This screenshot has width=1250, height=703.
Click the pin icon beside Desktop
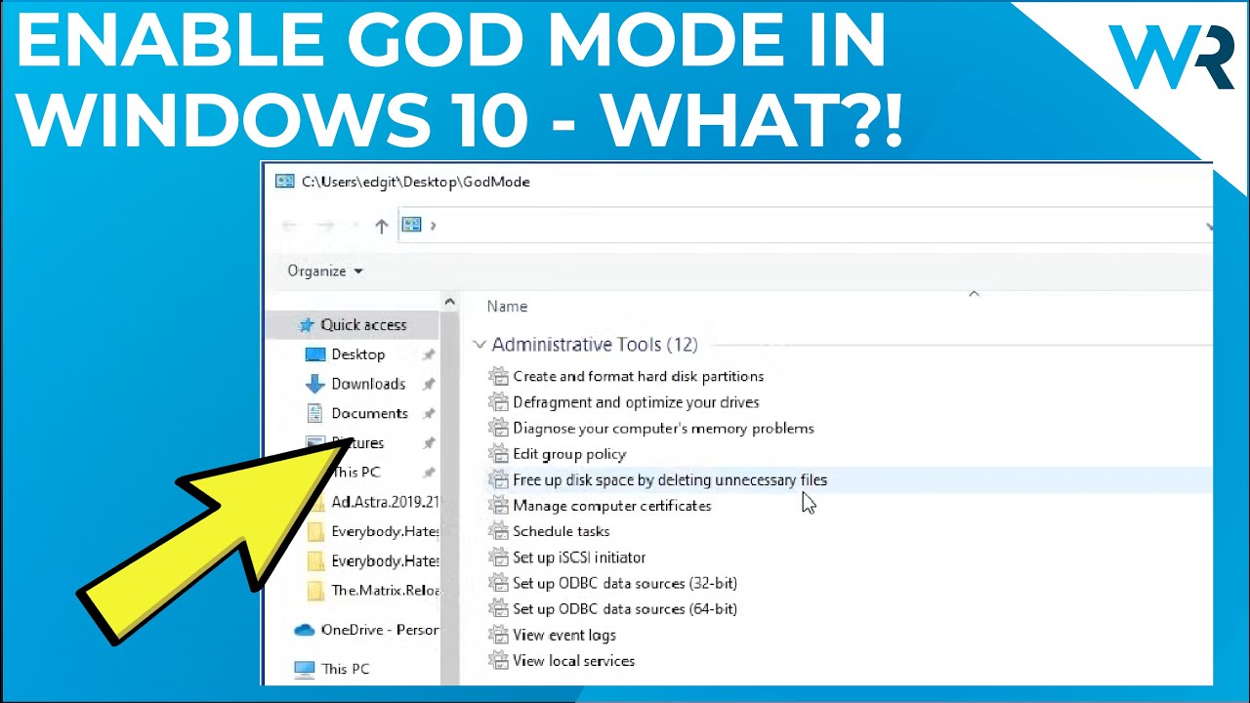pyautogui.click(x=428, y=354)
